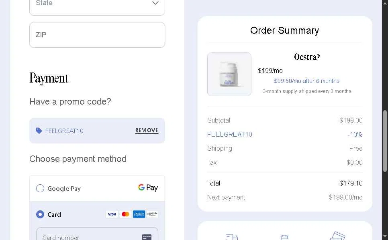Screen dimensions: 388x240
Task: Click the State dropdown chevron arrow
Action: tap(155, 3)
